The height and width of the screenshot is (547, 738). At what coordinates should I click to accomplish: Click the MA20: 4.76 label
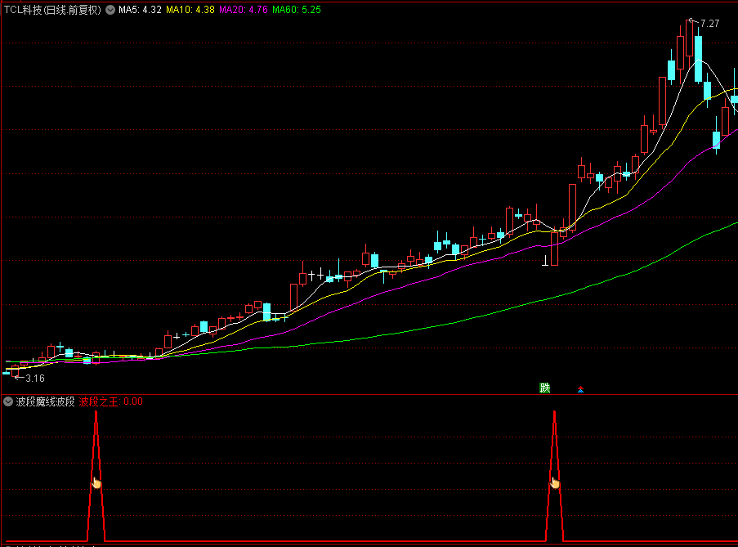point(244,10)
